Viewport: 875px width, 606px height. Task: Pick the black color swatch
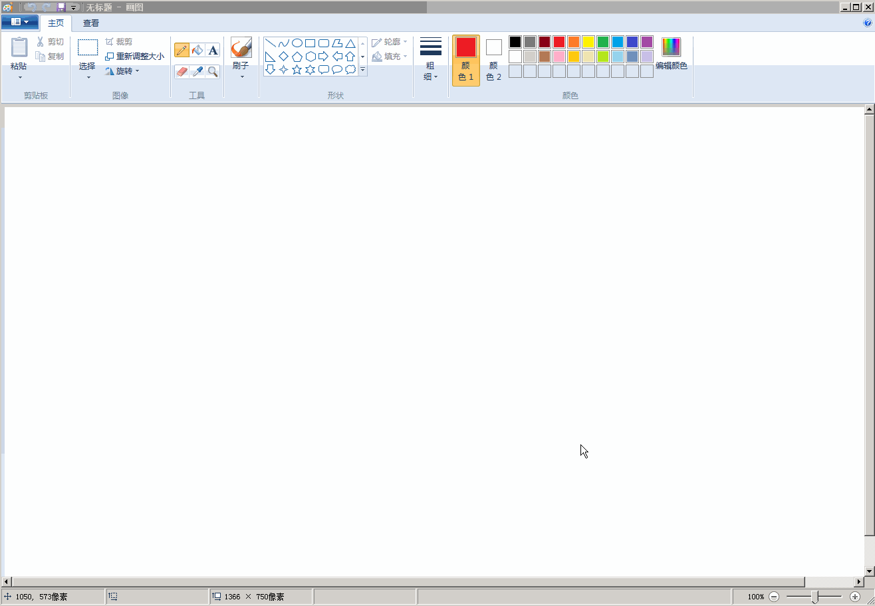515,42
